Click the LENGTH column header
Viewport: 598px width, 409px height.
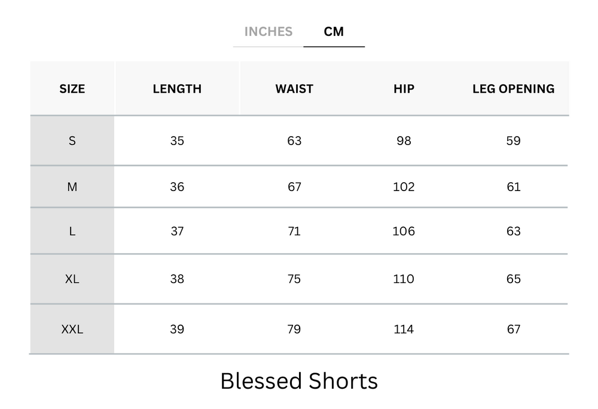tap(177, 89)
